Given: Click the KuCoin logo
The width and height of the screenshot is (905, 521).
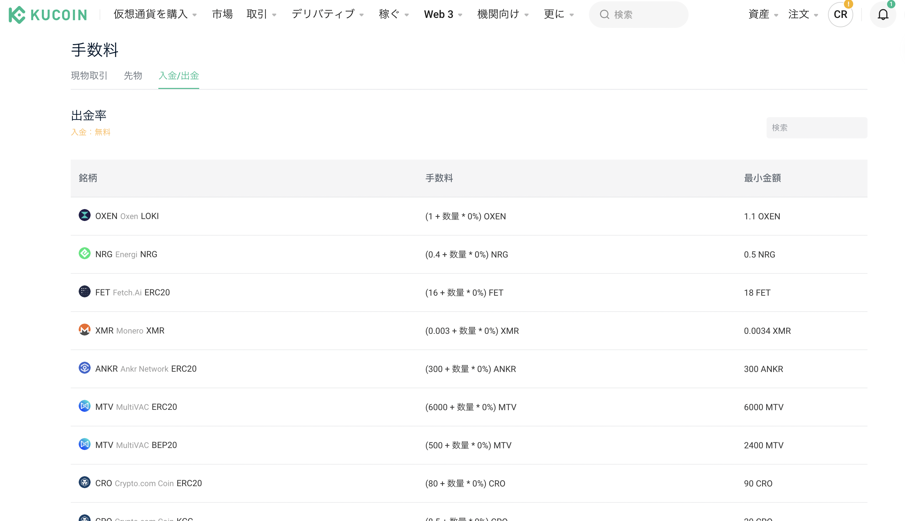Looking at the screenshot, I should click(47, 15).
